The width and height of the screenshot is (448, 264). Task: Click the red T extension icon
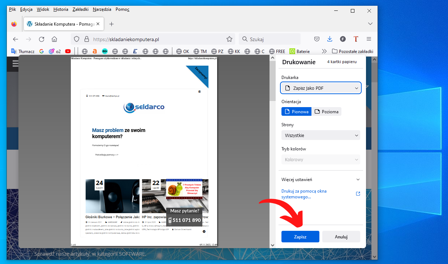click(356, 39)
